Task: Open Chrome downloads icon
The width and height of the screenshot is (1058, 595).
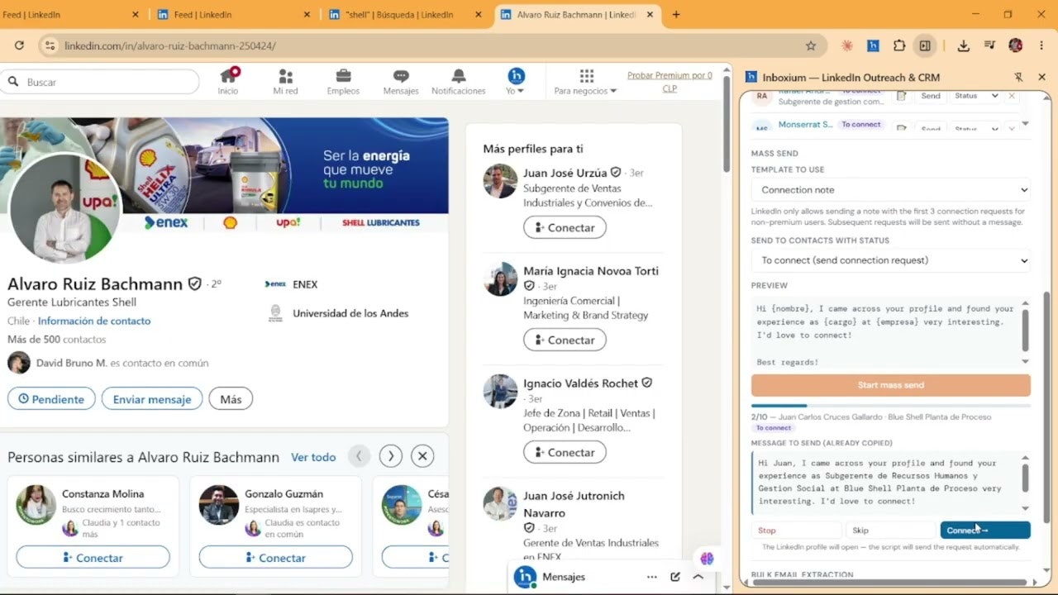Action: (x=964, y=45)
